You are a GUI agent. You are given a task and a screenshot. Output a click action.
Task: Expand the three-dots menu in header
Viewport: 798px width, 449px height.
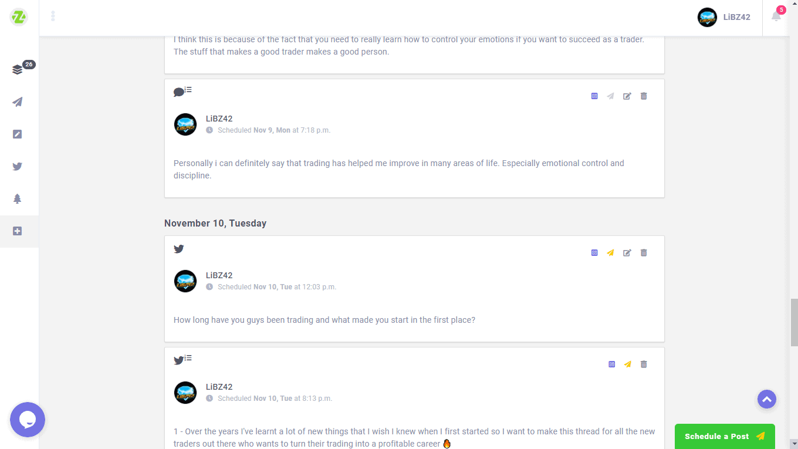click(53, 16)
